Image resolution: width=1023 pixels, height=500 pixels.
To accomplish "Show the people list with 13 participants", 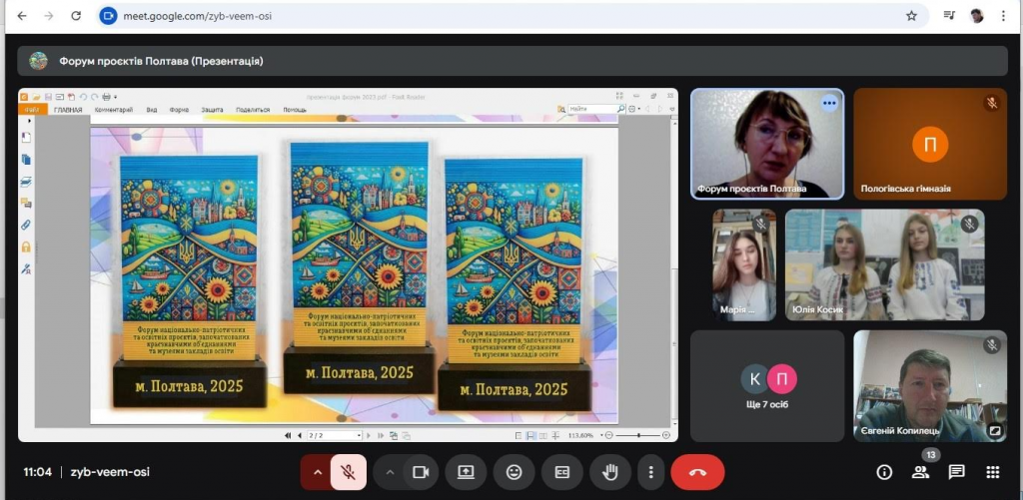I will (920, 472).
